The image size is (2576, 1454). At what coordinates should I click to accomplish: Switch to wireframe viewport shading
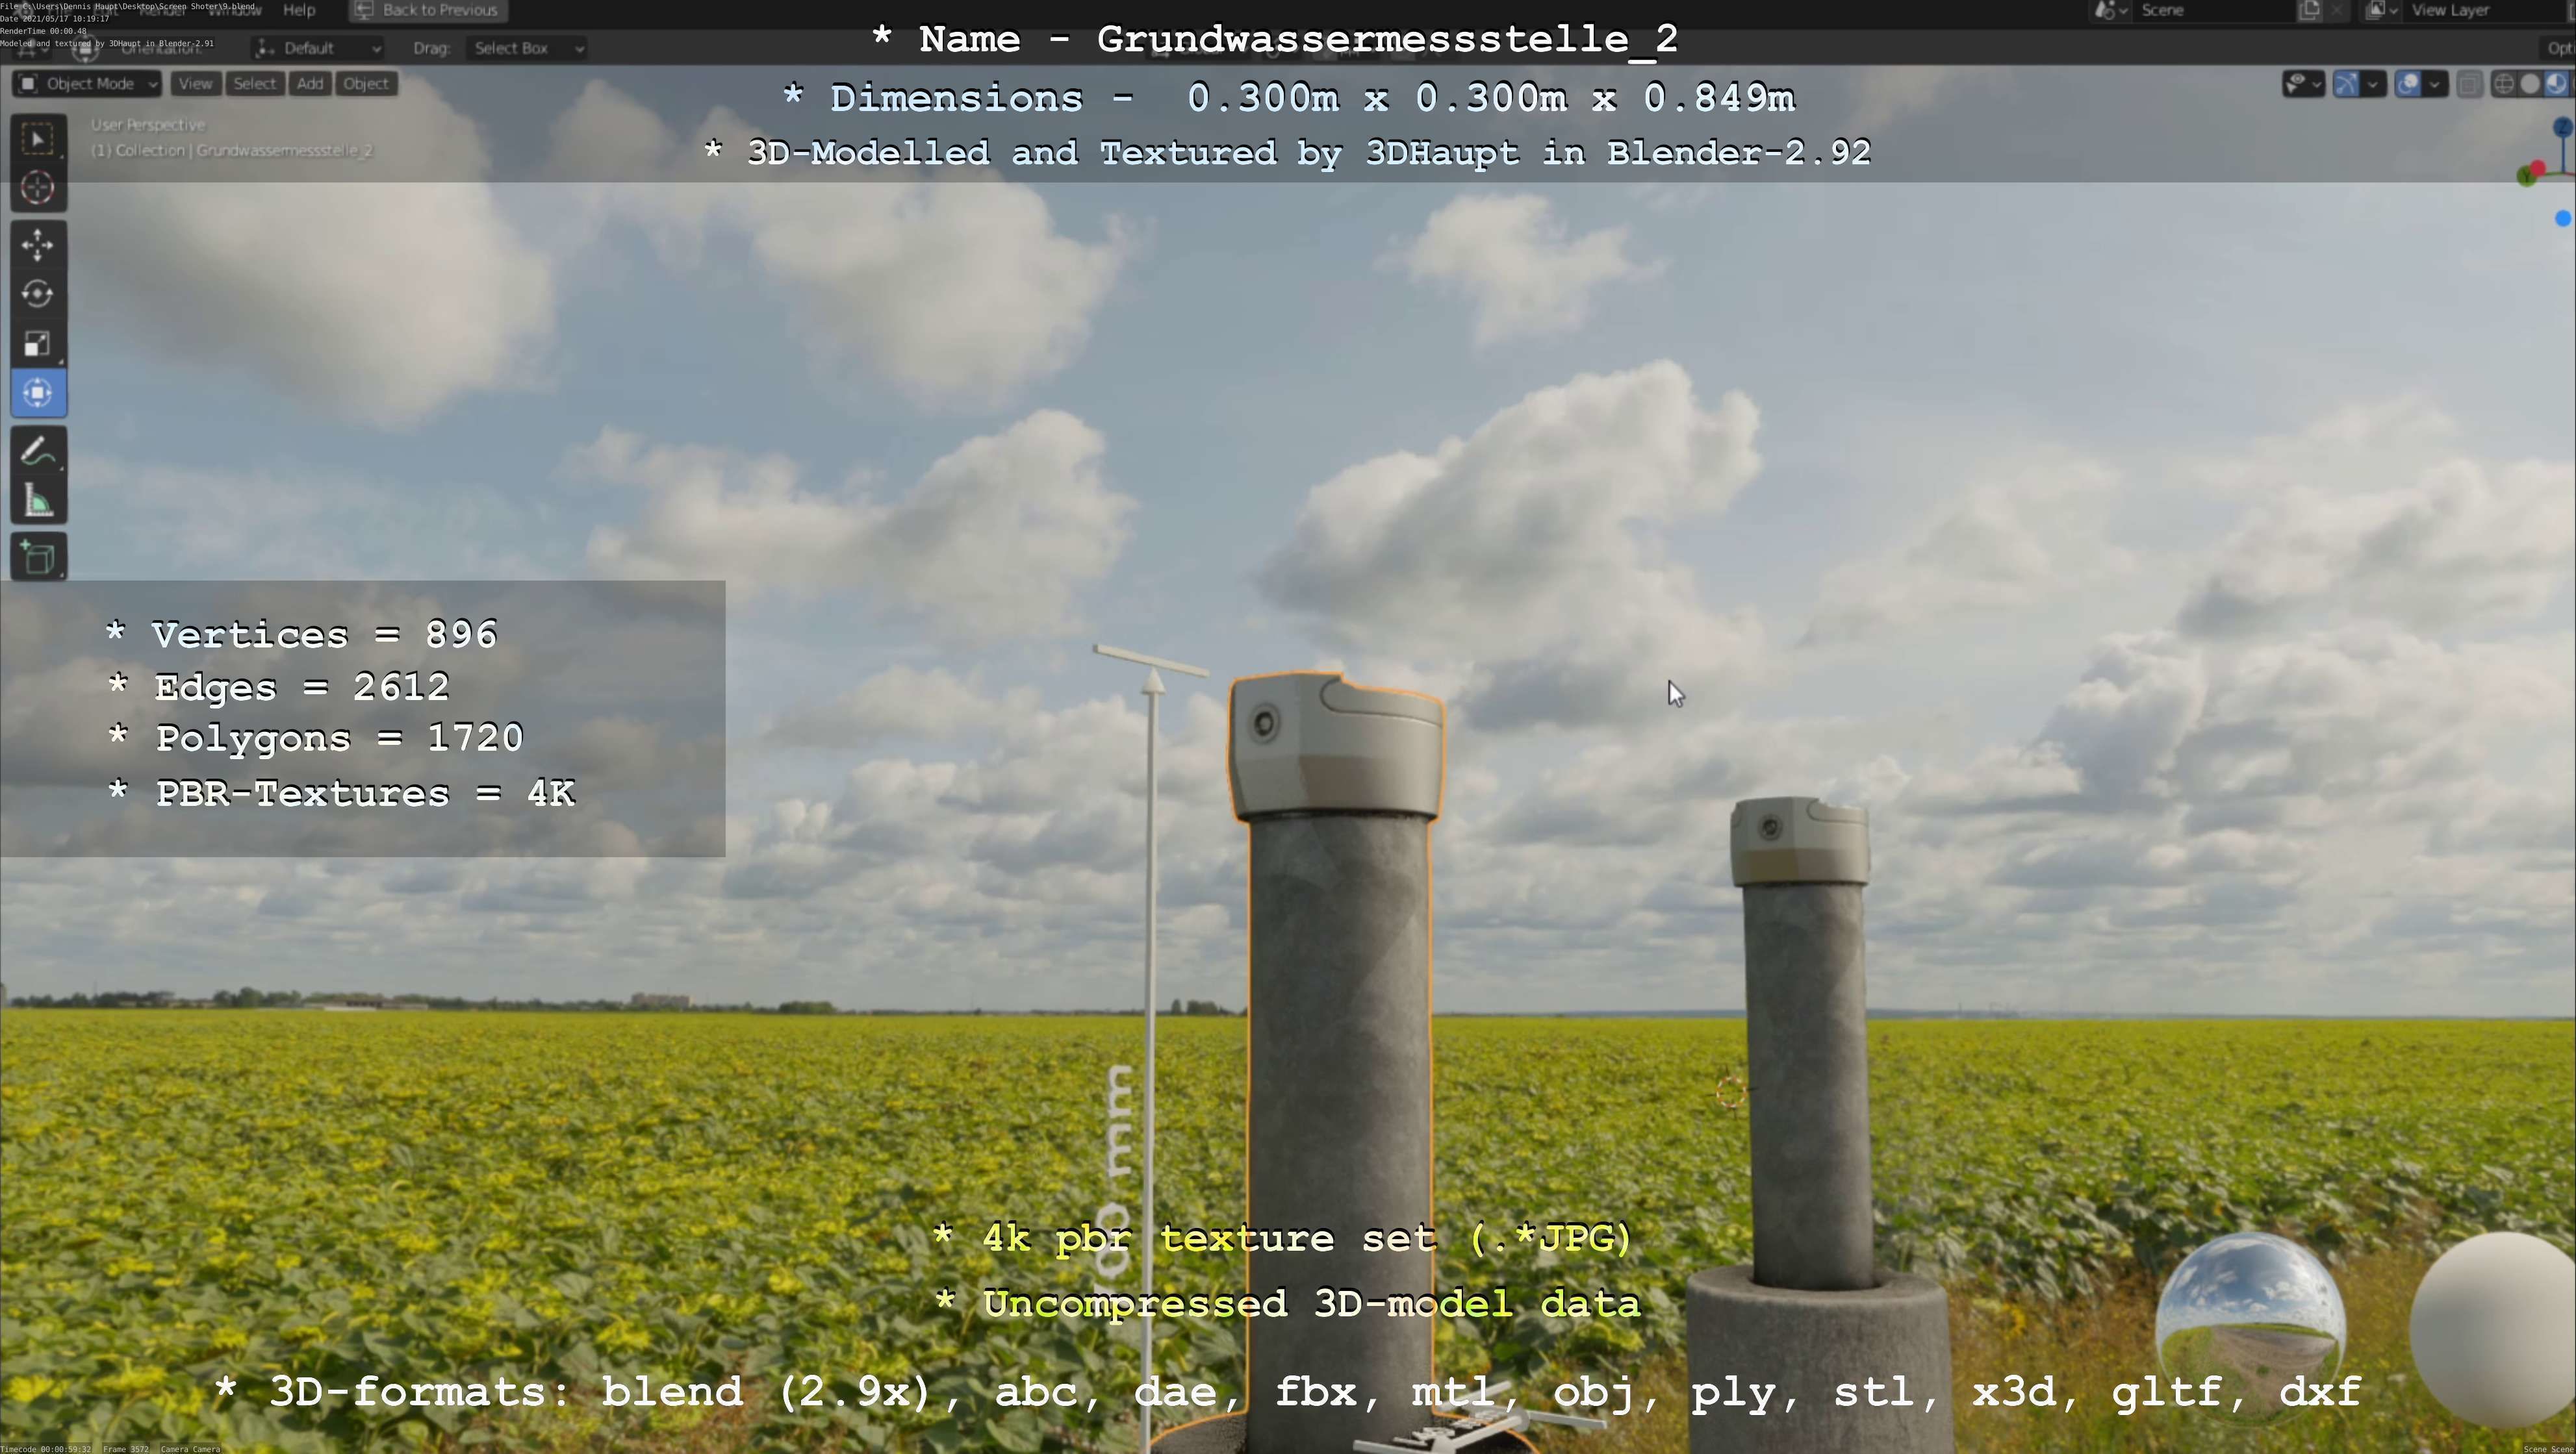click(2504, 84)
